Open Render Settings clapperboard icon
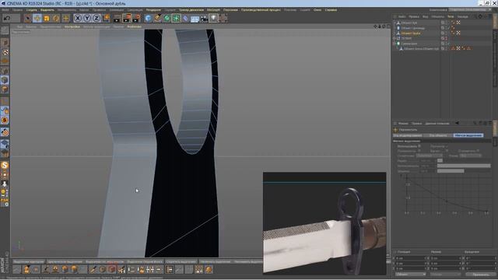 point(136,18)
